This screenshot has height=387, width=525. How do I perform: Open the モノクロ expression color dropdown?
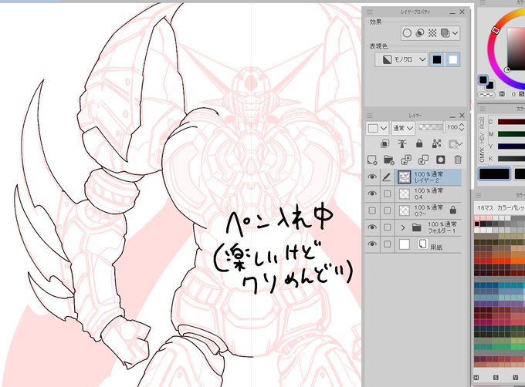(401, 59)
